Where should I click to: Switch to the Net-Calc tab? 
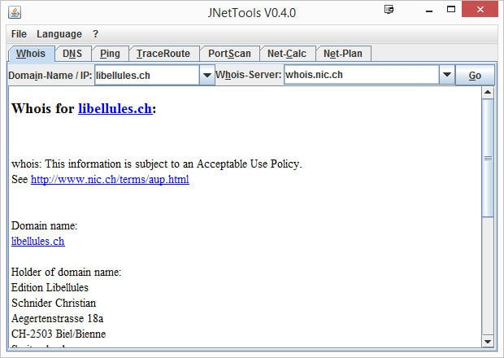tap(287, 54)
